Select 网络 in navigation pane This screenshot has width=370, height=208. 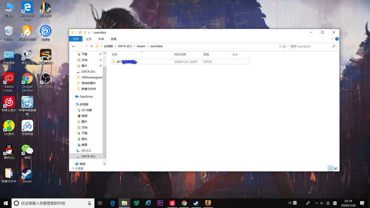point(82,164)
